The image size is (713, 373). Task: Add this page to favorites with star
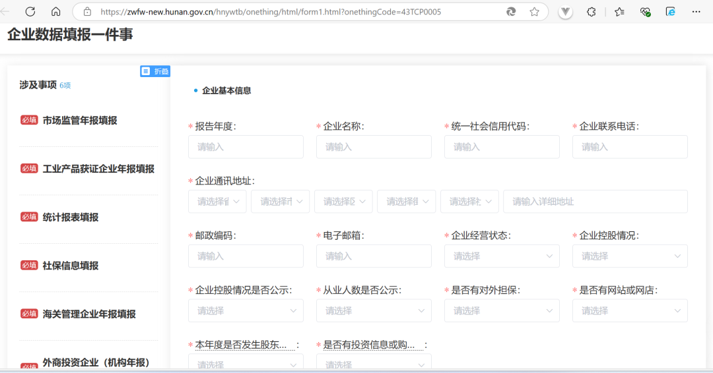point(534,12)
